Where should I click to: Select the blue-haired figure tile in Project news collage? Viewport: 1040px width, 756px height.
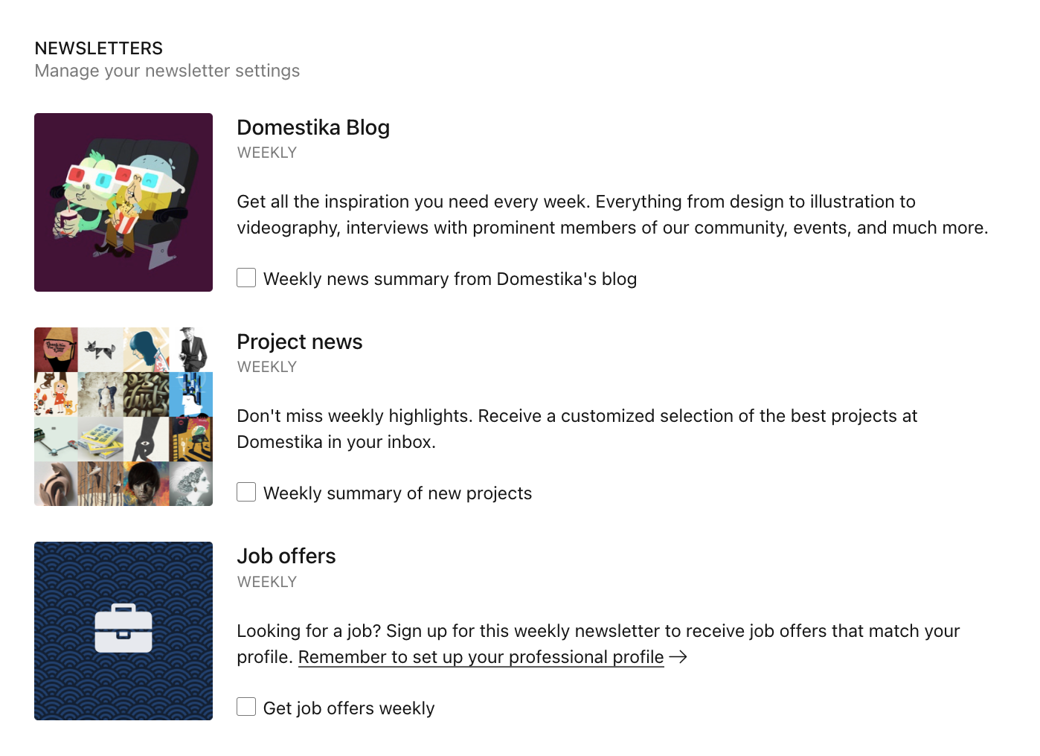[146, 350]
